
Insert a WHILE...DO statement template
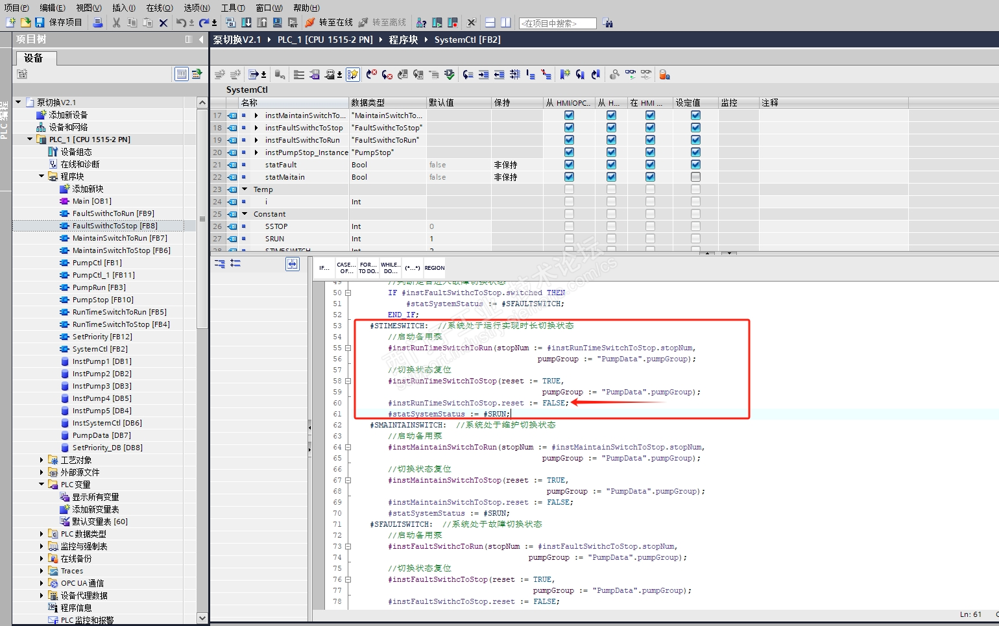(x=390, y=268)
